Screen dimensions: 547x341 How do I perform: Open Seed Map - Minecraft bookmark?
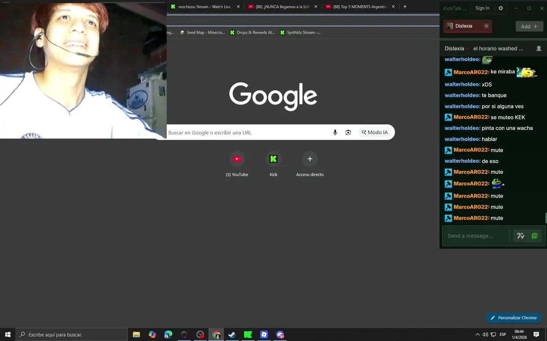point(202,32)
